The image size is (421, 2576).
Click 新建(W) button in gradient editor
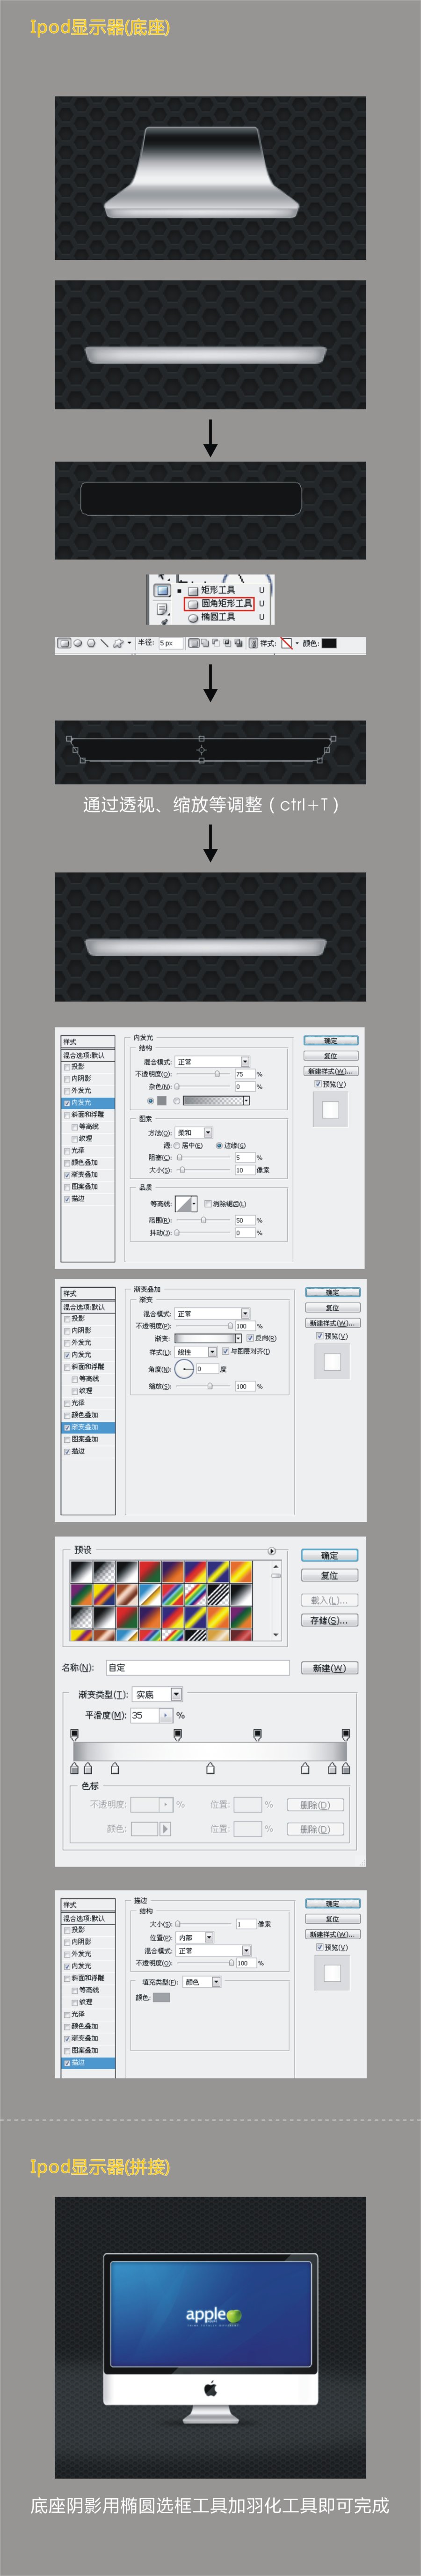coord(329,1668)
